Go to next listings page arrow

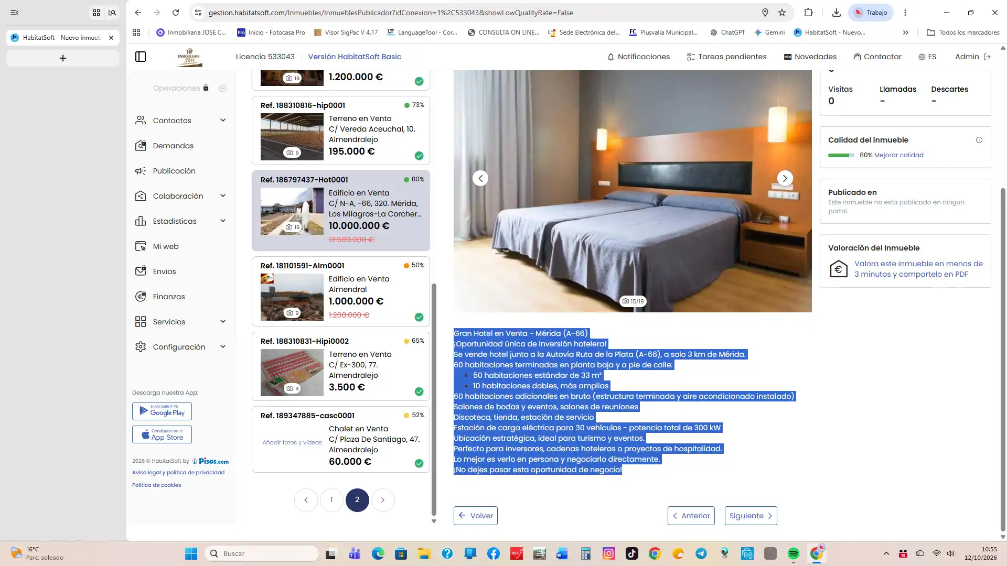(383, 500)
